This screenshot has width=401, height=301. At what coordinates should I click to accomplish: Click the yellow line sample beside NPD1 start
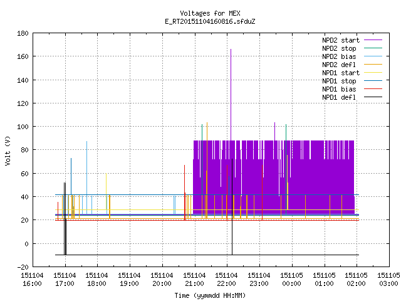click(x=373, y=73)
